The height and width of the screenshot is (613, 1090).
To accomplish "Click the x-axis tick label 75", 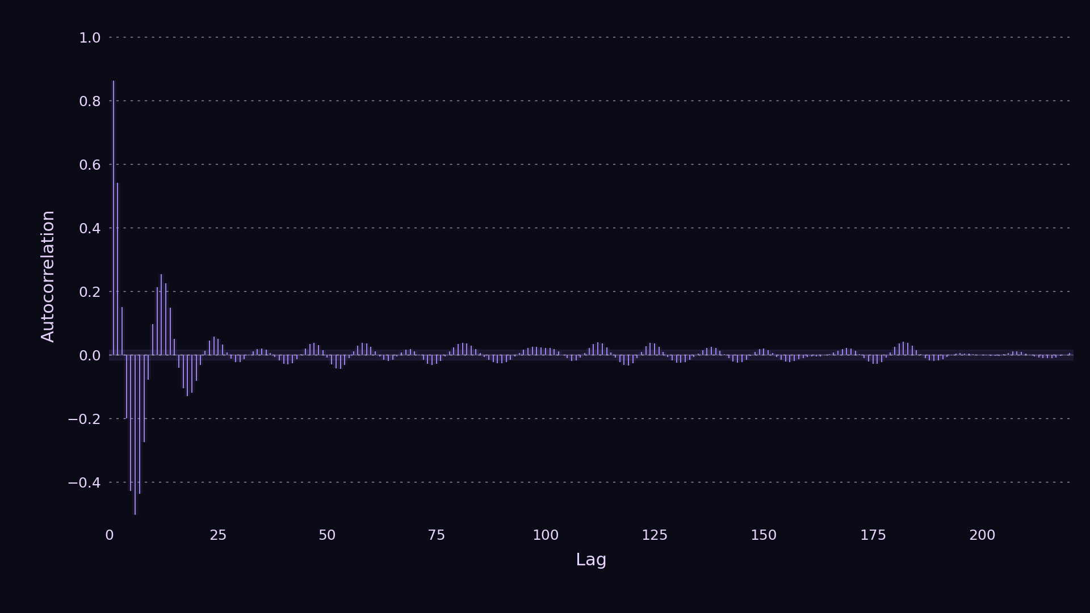I will coord(436,535).
